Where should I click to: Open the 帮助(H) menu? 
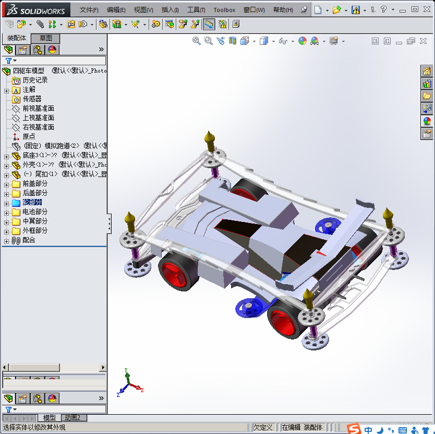283,10
